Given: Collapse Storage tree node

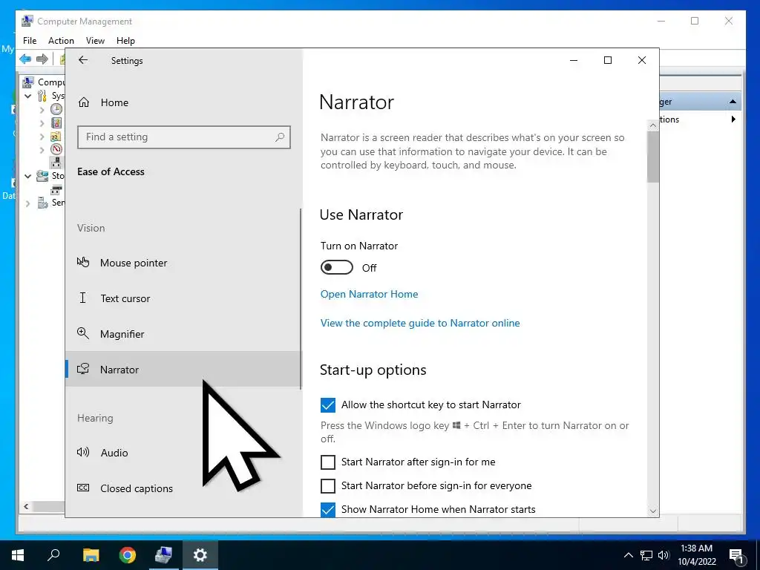Looking at the screenshot, I should point(28,177).
